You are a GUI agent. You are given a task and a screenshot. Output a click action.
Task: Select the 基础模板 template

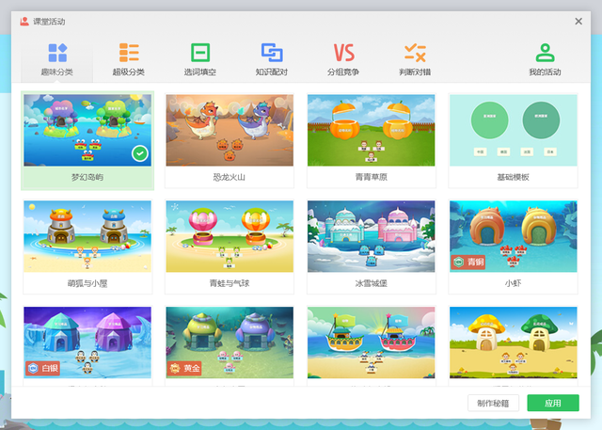tap(513, 130)
